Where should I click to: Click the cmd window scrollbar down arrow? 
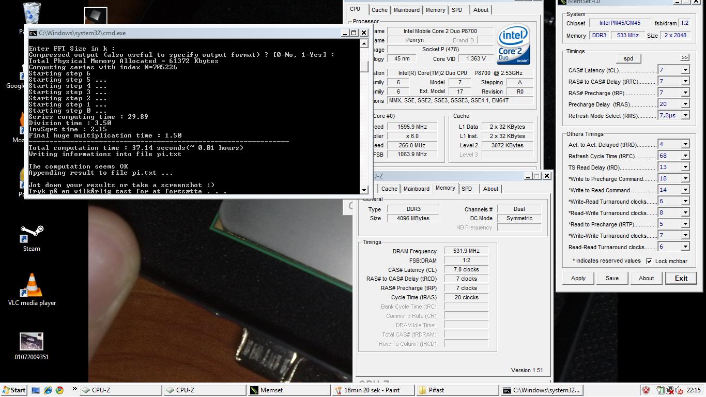[x=364, y=190]
